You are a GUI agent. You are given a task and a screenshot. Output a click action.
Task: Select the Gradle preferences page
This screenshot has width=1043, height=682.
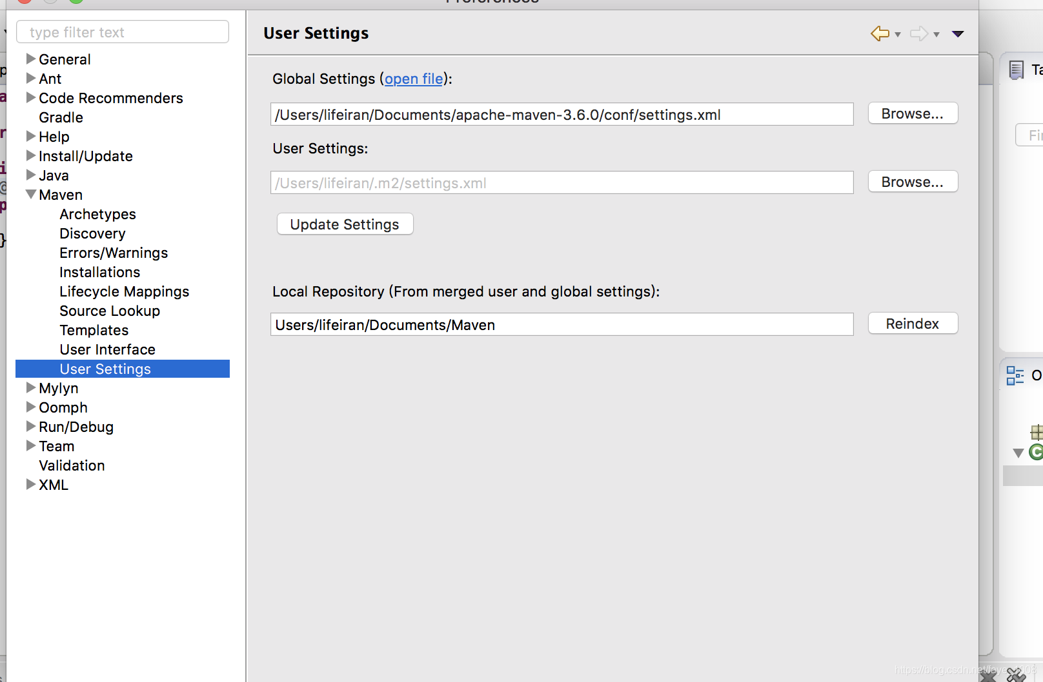61,117
